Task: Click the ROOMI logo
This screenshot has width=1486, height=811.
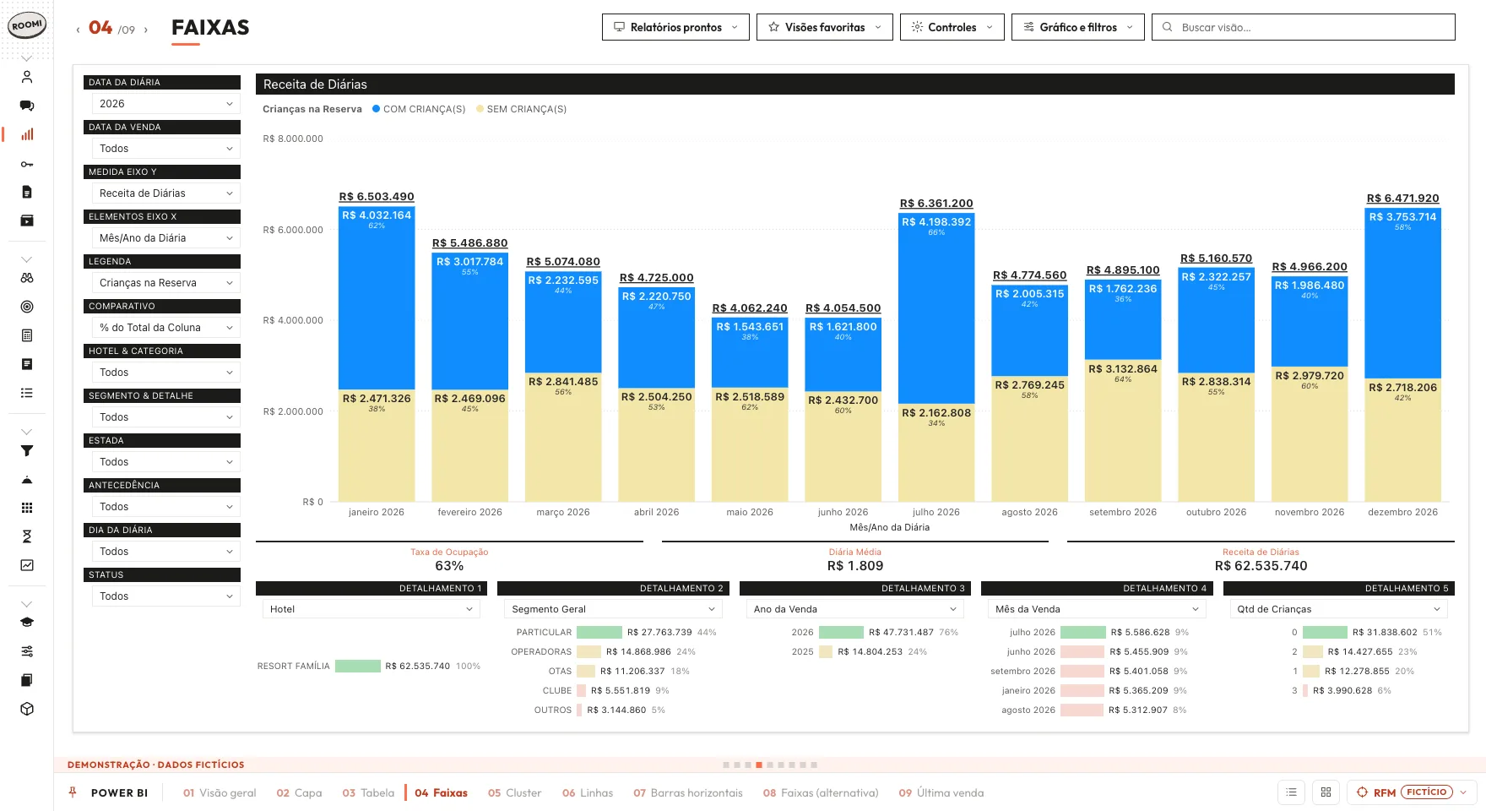Action: pos(27,25)
